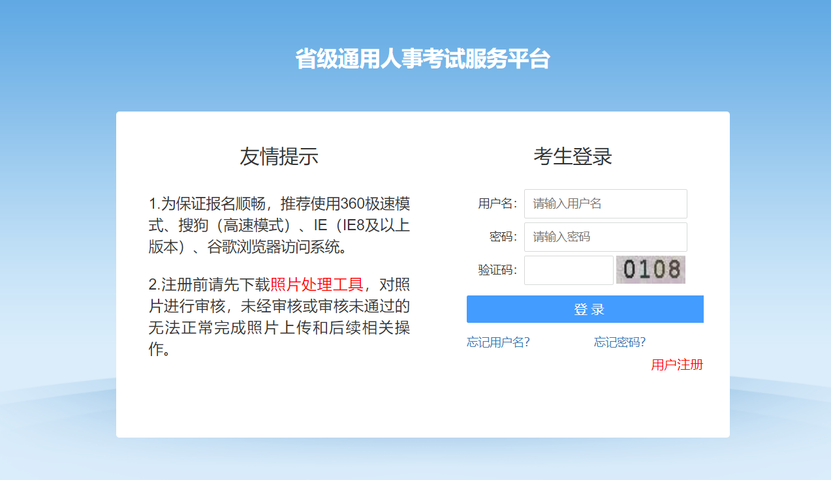Click the 验证码: label

tap(497, 270)
